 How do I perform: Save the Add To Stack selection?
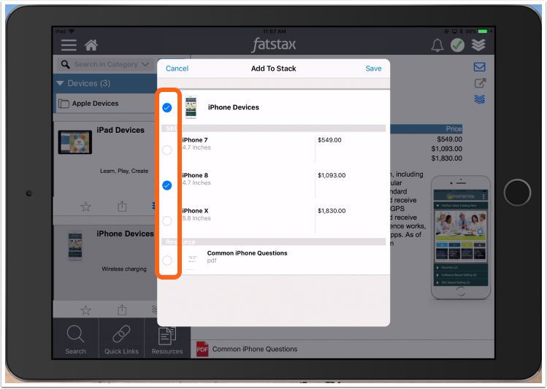click(373, 69)
